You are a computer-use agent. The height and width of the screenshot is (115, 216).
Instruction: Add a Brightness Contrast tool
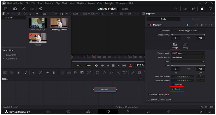47,73
